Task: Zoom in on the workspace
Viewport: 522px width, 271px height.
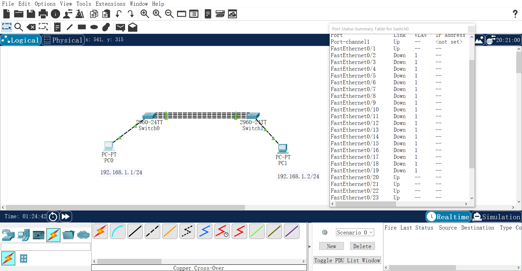Action: click(145, 14)
